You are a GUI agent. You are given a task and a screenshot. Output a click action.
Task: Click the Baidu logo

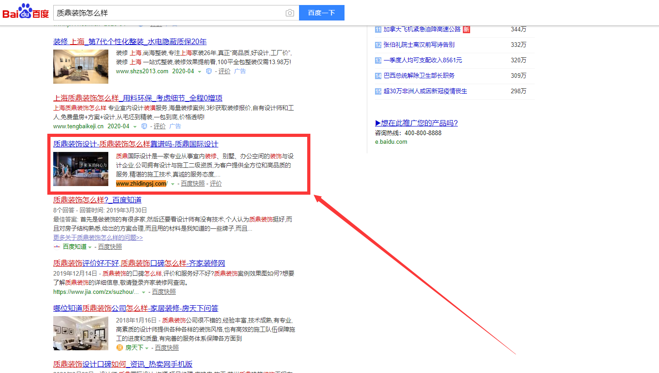coord(25,11)
